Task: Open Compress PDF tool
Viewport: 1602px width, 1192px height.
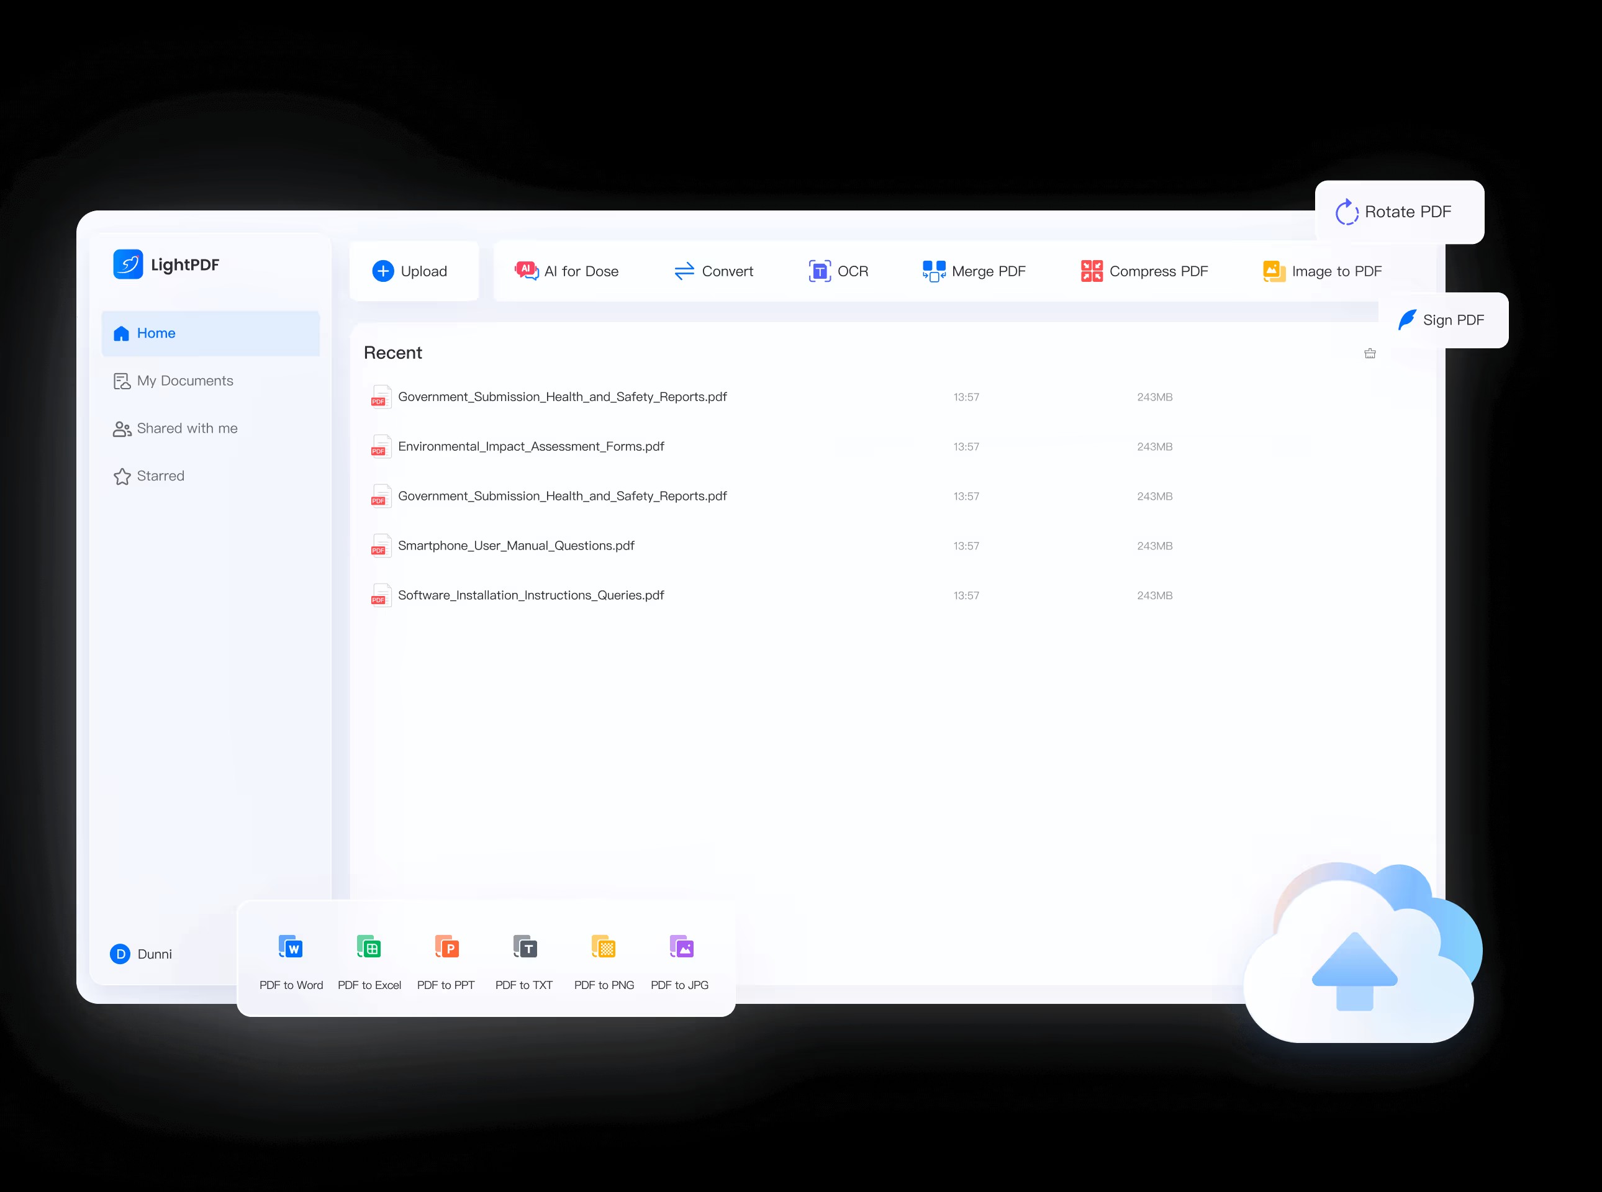Action: [1145, 271]
